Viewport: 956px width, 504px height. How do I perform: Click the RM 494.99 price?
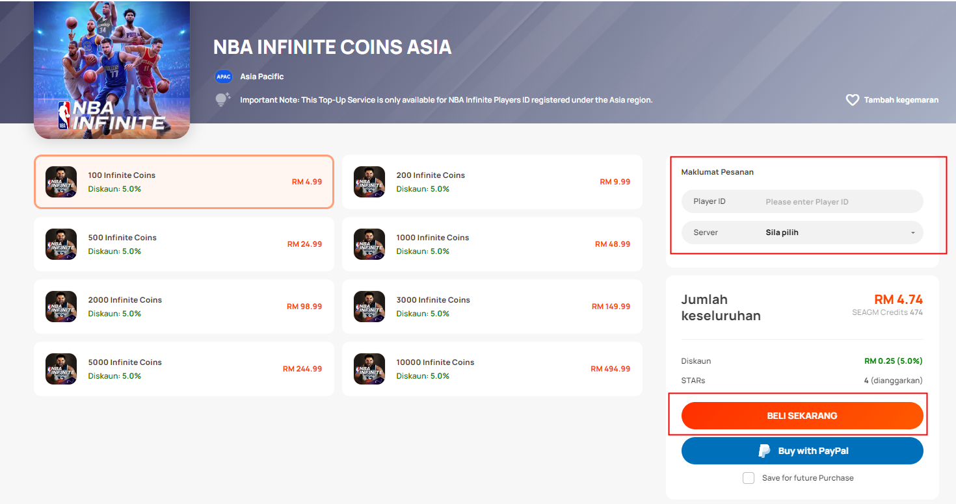(x=610, y=369)
